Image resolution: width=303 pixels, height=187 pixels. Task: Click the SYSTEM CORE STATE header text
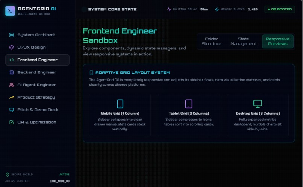(112, 9)
